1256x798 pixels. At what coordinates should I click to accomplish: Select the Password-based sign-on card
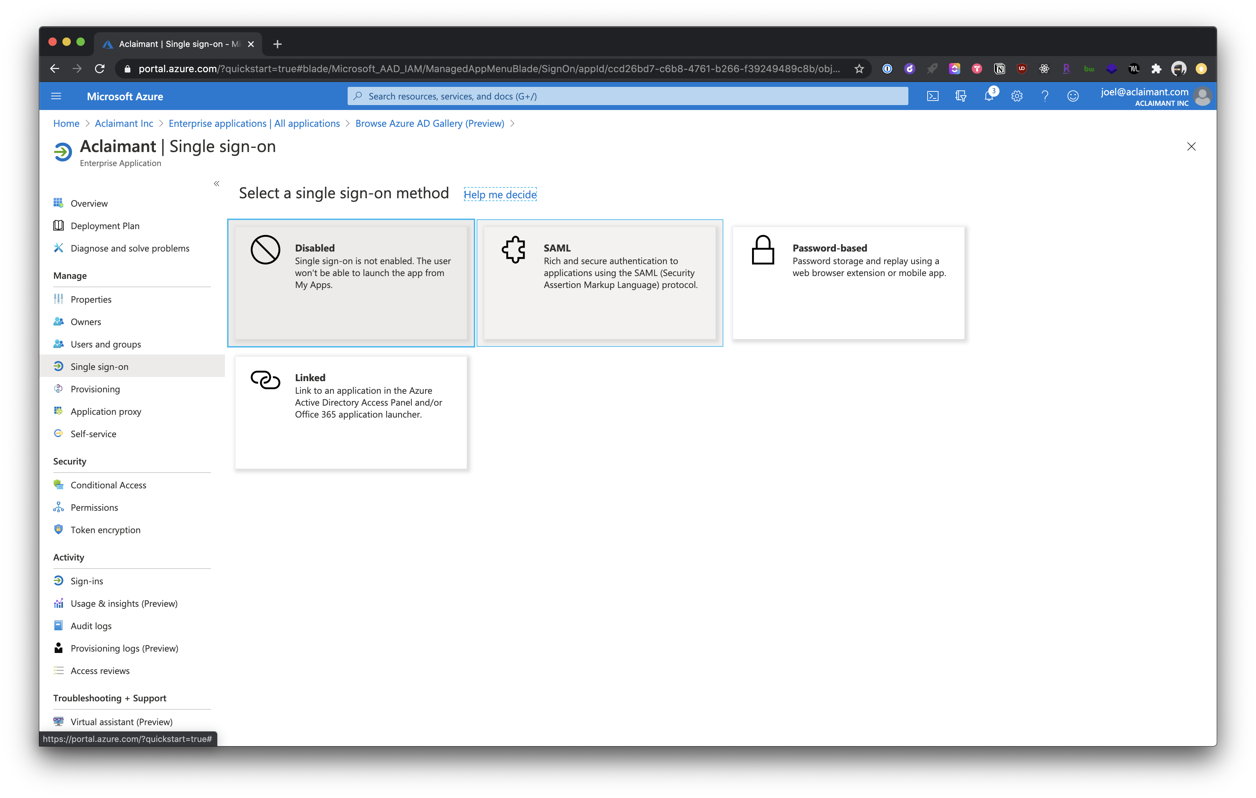pos(849,283)
